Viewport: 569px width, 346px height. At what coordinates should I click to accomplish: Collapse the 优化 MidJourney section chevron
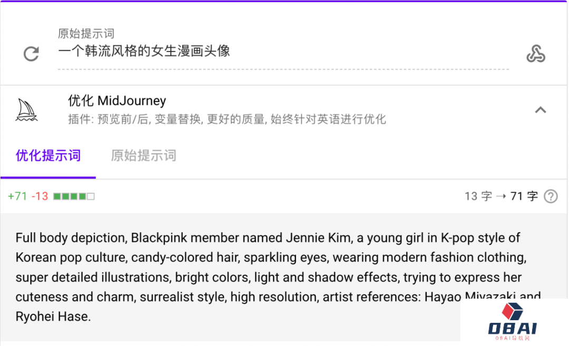point(540,110)
